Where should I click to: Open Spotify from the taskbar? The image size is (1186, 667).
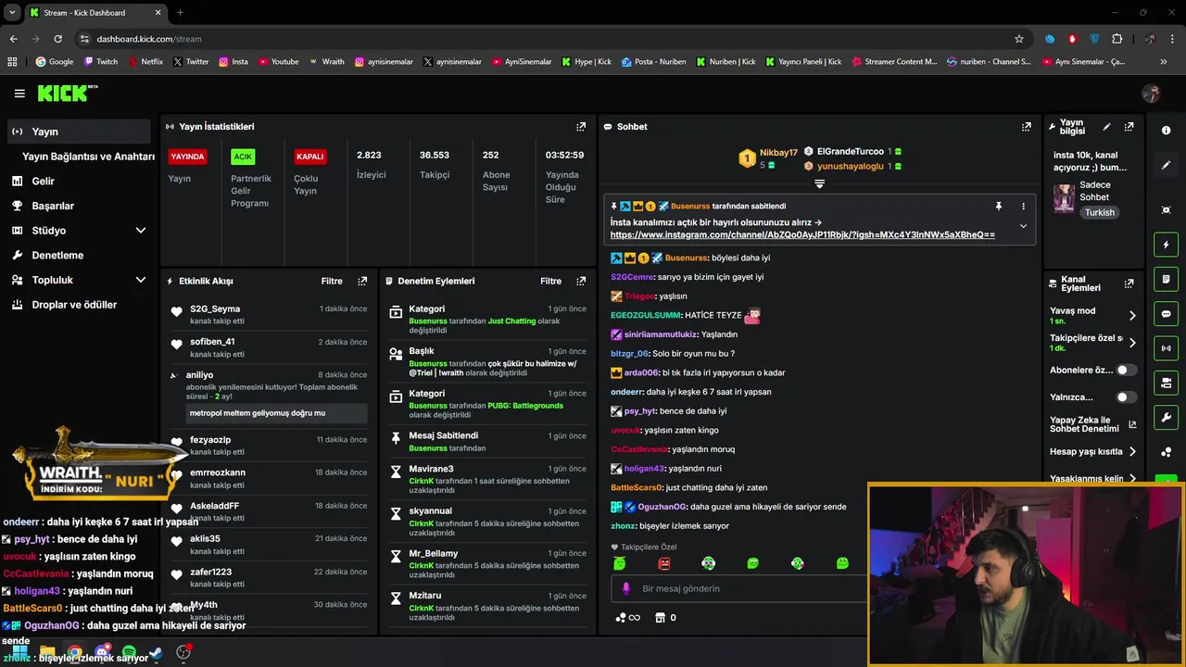point(128,653)
